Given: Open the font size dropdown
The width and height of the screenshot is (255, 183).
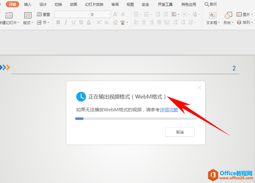Looking at the screenshot, I should tap(109, 14).
